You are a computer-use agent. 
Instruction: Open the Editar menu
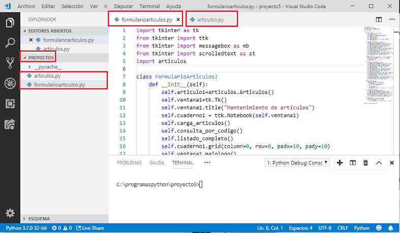pyautogui.click(x=48, y=6)
